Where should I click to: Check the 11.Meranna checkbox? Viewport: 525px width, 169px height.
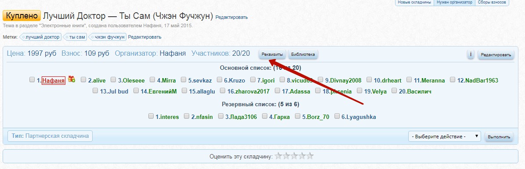point(409,79)
